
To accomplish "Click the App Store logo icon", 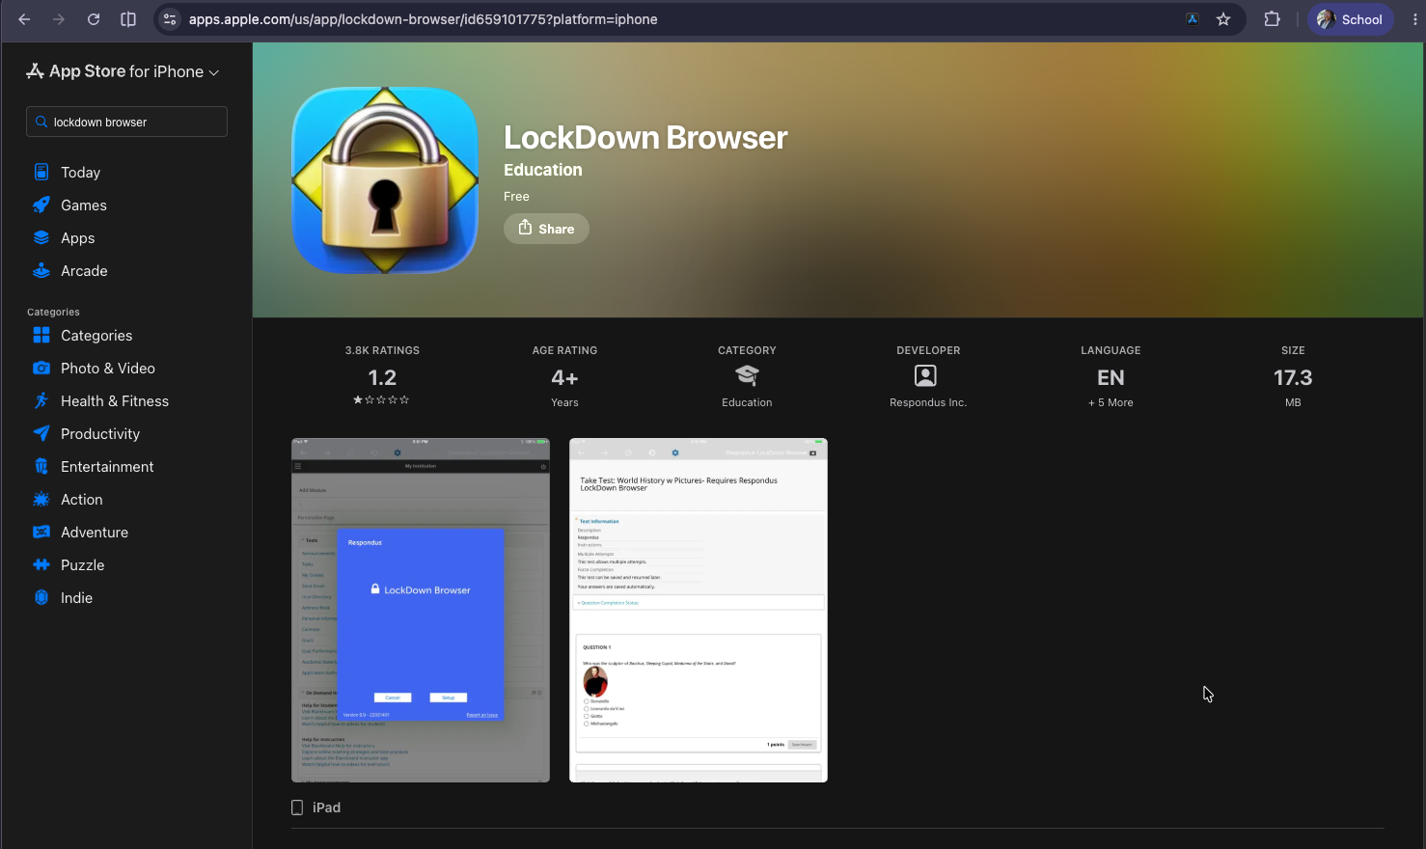I will click(36, 70).
